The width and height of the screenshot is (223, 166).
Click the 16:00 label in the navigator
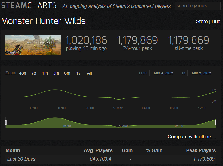pyautogui.click(x=67, y=126)
